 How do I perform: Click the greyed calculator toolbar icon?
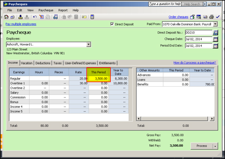[x=76, y=17]
